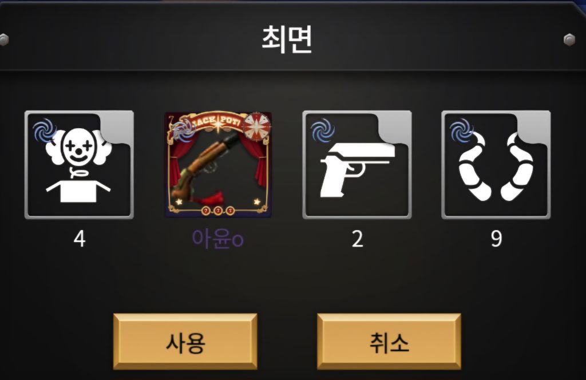Screen dimensions: 586x380
Task: Choose the Jackpot shotgun skin card
Action: click(218, 165)
